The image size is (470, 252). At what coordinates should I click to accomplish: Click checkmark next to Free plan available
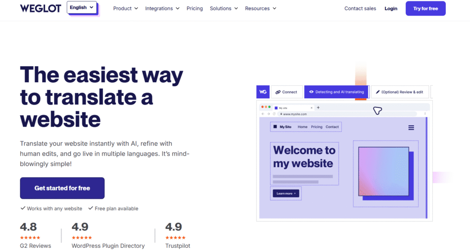[x=90, y=208]
